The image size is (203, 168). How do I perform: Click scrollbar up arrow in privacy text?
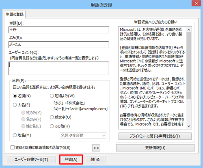pyautogui.click(x=189, y=30)
